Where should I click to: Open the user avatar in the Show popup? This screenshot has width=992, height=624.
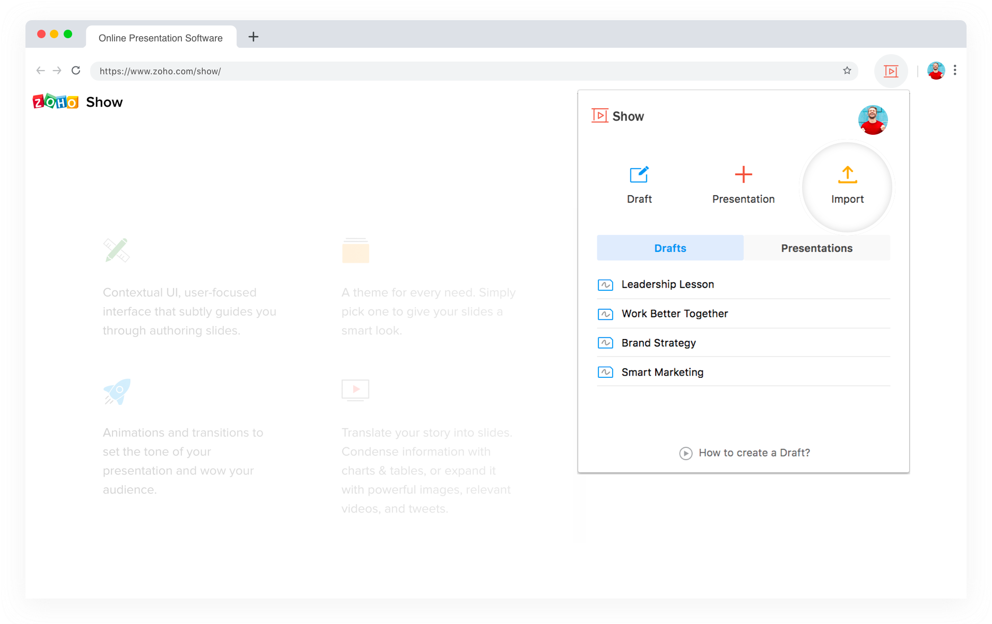click(x=873, y=119)
